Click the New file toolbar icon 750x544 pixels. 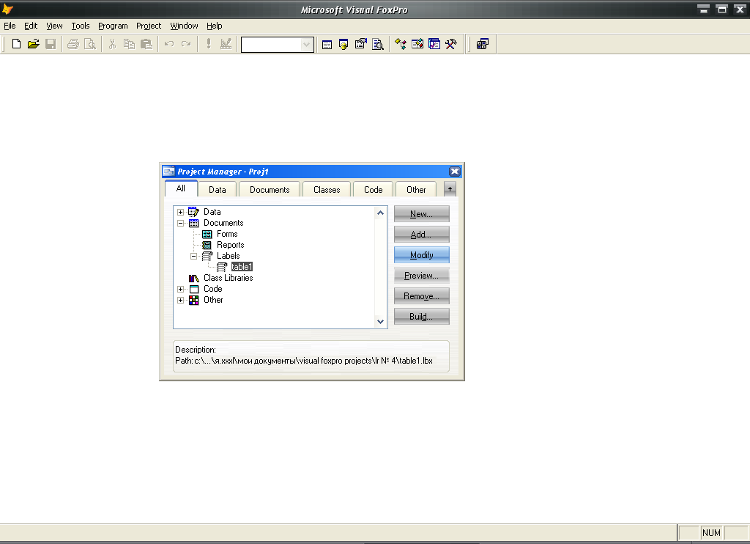16,44
